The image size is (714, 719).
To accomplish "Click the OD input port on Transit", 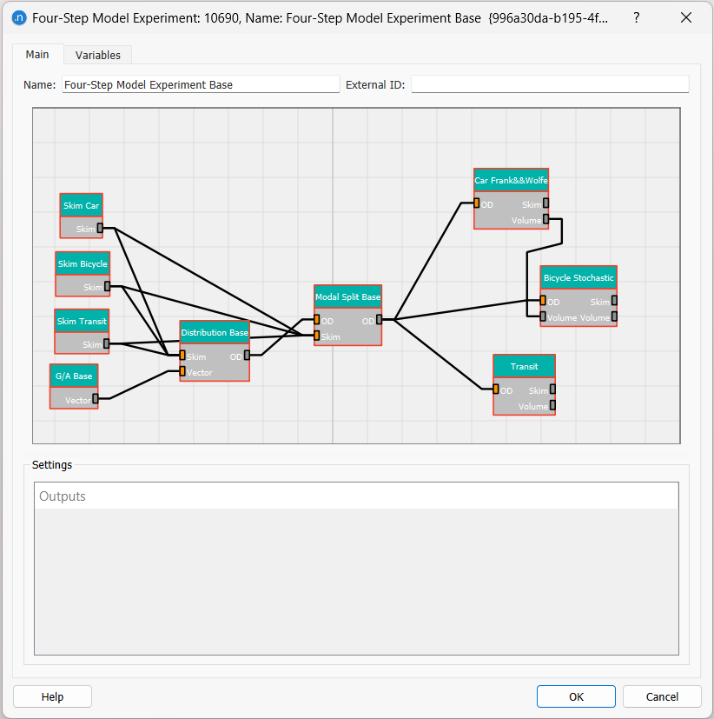I will [495, 390].
